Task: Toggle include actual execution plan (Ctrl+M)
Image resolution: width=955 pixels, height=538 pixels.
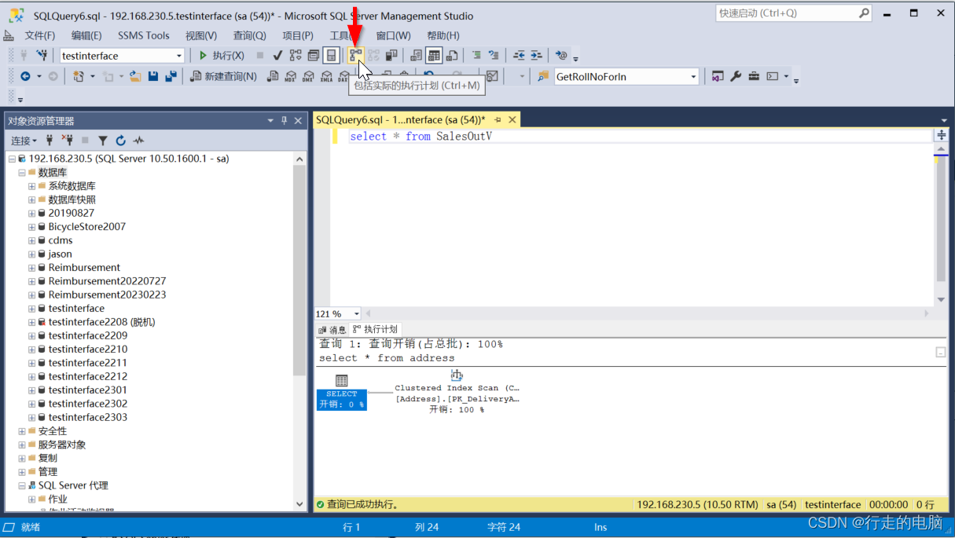Action: (x=356, y=55)
